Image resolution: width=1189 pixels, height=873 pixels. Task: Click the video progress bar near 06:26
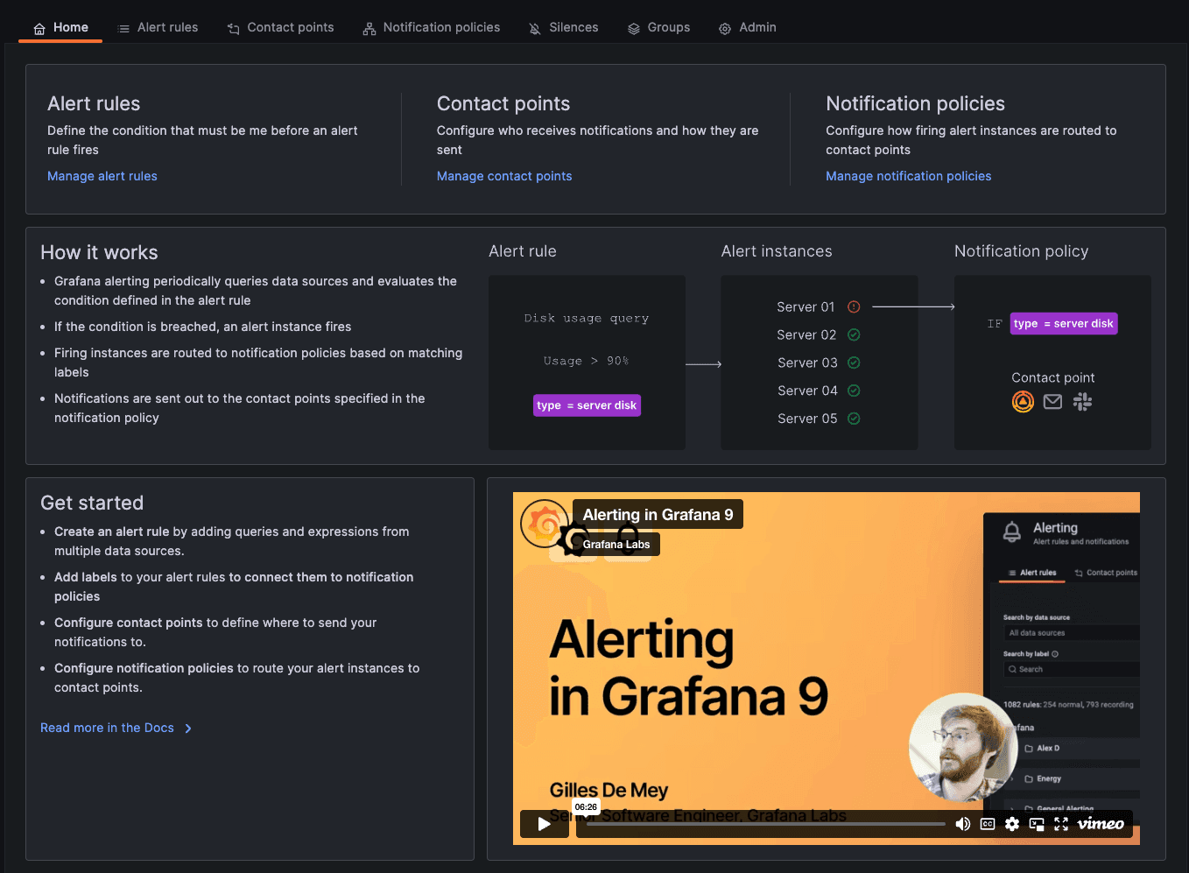pos(587,823)
